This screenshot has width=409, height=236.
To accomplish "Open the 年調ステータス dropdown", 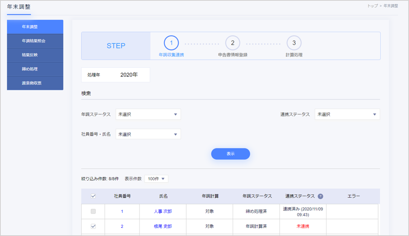I will (148, 114).
